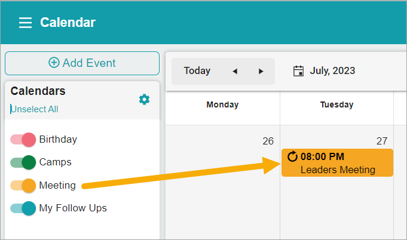Toggle the Birthday calendar off
Image resolution: width=407 pixels, height=240 pixels.
click(x=23, y=140)
